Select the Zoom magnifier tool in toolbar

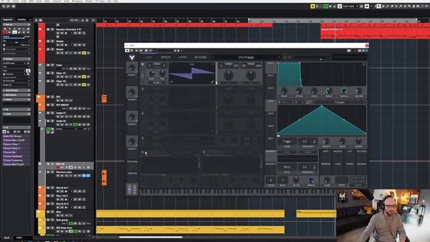point(409,6)
